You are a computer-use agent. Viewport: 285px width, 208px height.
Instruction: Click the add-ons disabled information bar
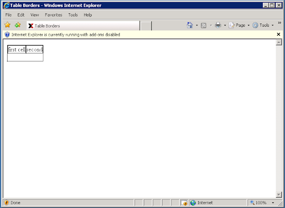142,35
